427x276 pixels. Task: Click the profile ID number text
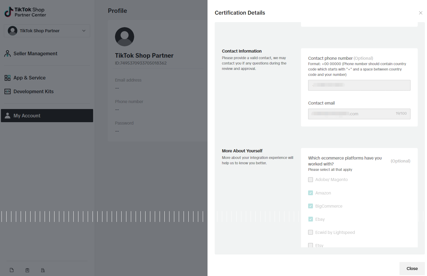pos(141,63)
